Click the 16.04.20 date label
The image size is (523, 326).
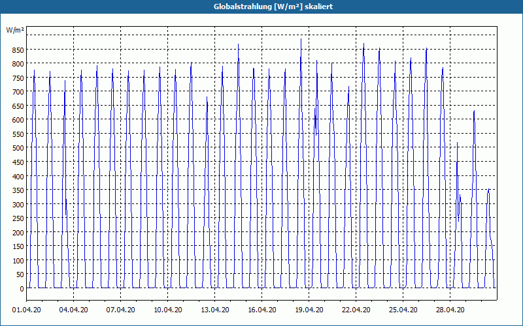(262, 310)
